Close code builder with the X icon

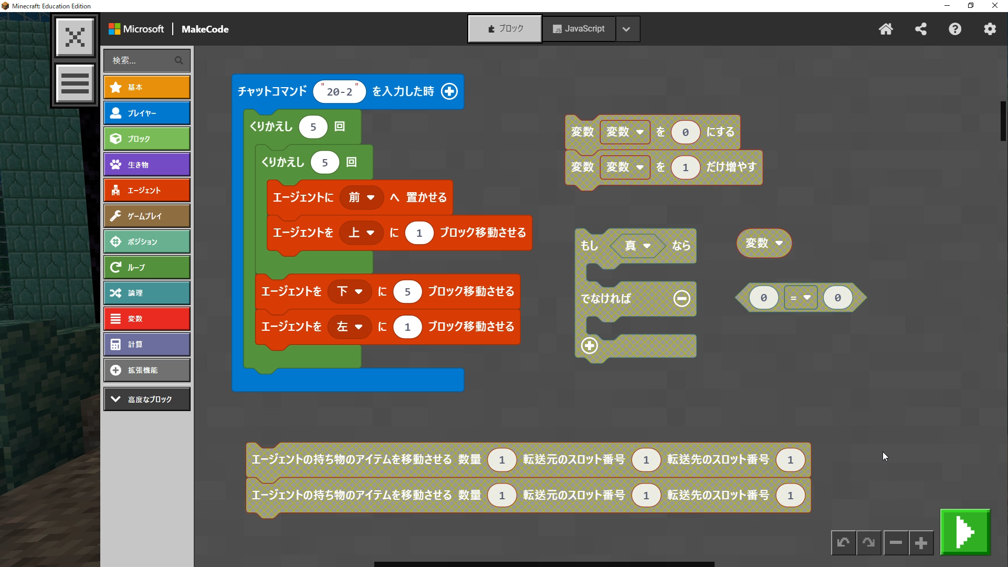[75, 37]
